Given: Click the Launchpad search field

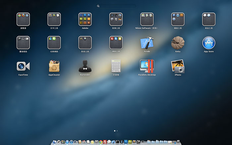Looking at the screenshot, I should click(x=116, y=6).
